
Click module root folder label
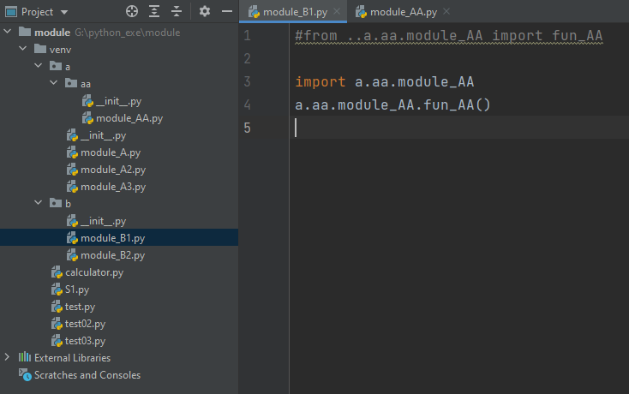pos(52,33)
